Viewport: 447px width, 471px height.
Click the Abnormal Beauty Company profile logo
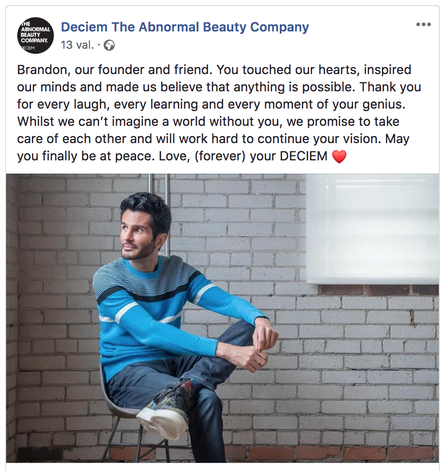[x=36, y=36]
